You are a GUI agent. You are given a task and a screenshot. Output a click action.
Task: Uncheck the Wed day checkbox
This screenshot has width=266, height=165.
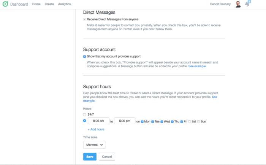click(x=162, y=122)
